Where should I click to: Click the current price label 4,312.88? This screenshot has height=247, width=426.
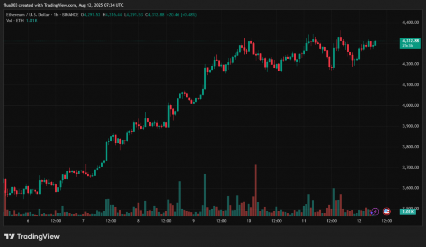[410, 41]
